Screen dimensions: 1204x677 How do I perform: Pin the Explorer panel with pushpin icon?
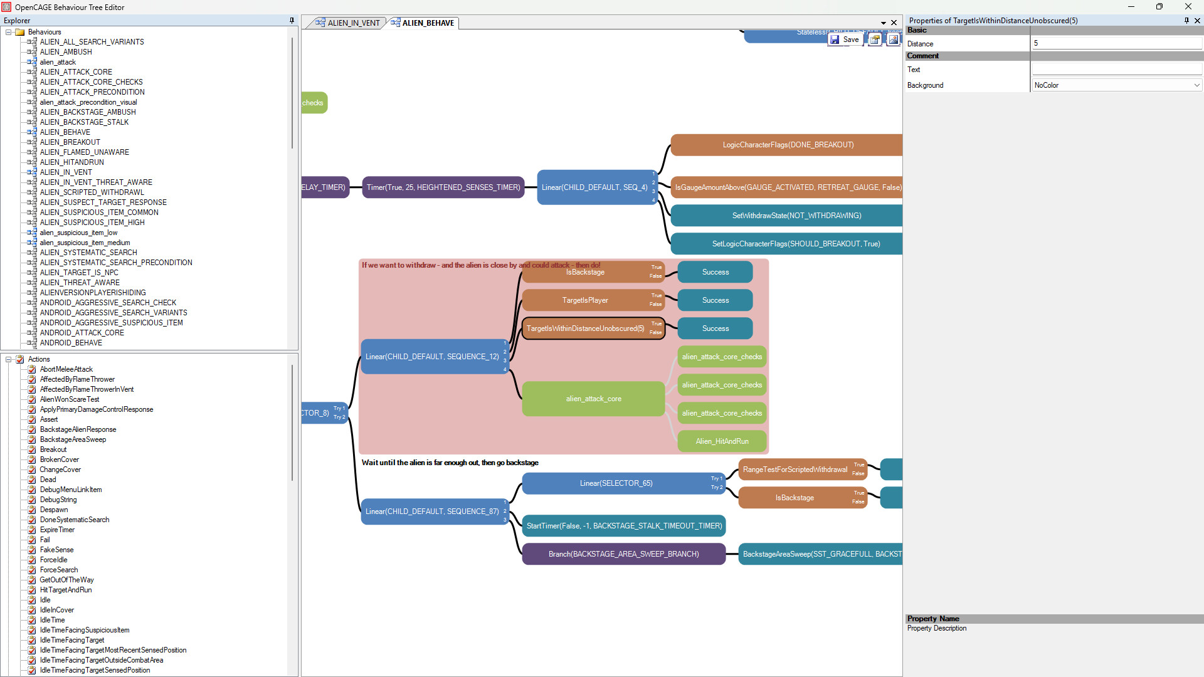click(x=292, y=21)
